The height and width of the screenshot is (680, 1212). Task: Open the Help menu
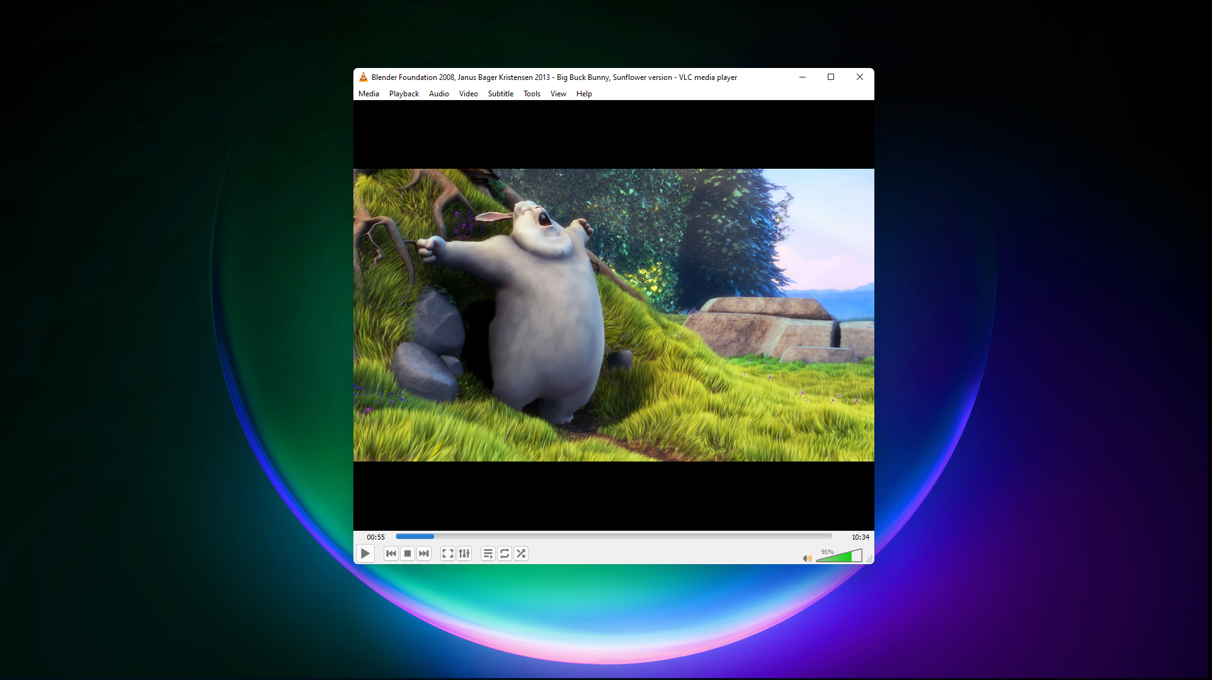[583, 93]
